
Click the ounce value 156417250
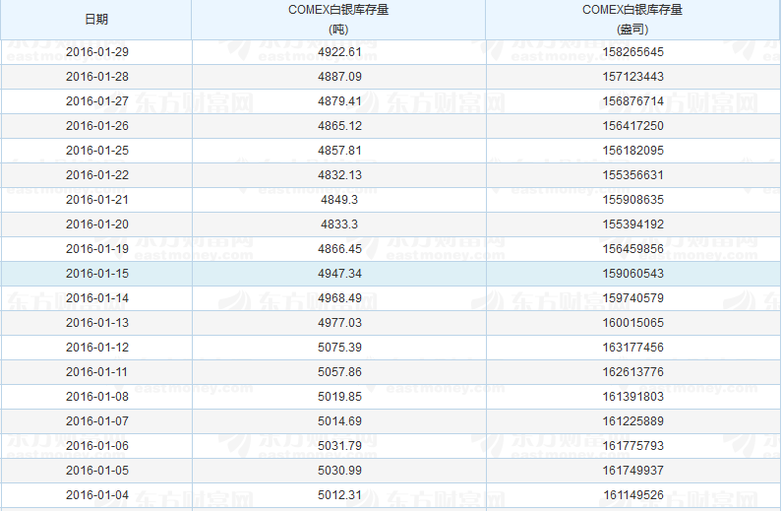pyautogui.click(x=632, y=126)
